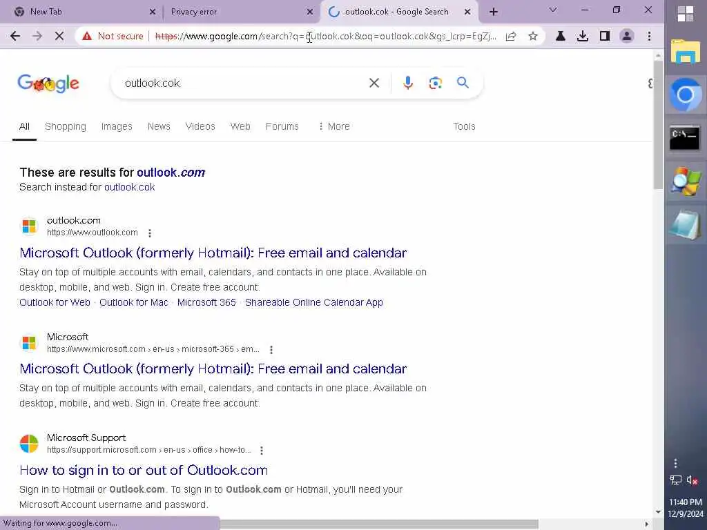Screen dimensions: 707x530
Task: Click the Chrome taskbar icon
Action: 686,95
